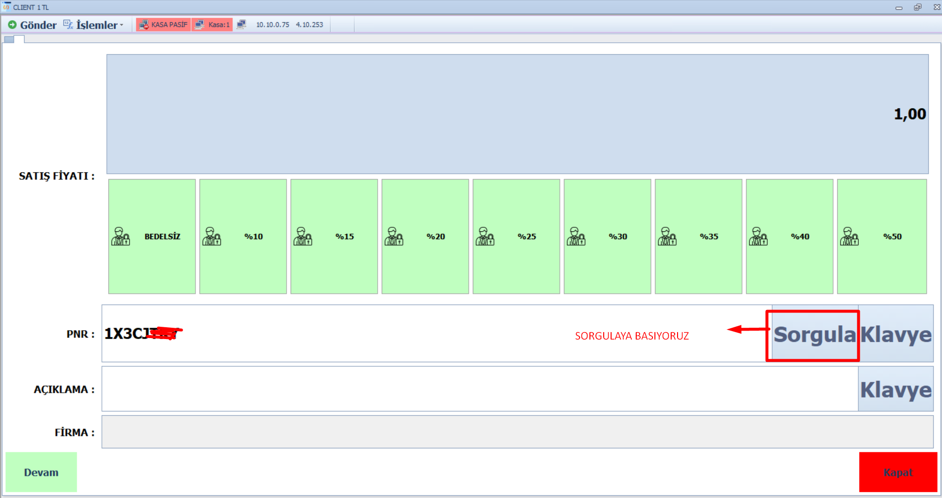The image size is (942, 498).
Task: Click the person icon on %15 tile
Action: click(x=303, y=236)
